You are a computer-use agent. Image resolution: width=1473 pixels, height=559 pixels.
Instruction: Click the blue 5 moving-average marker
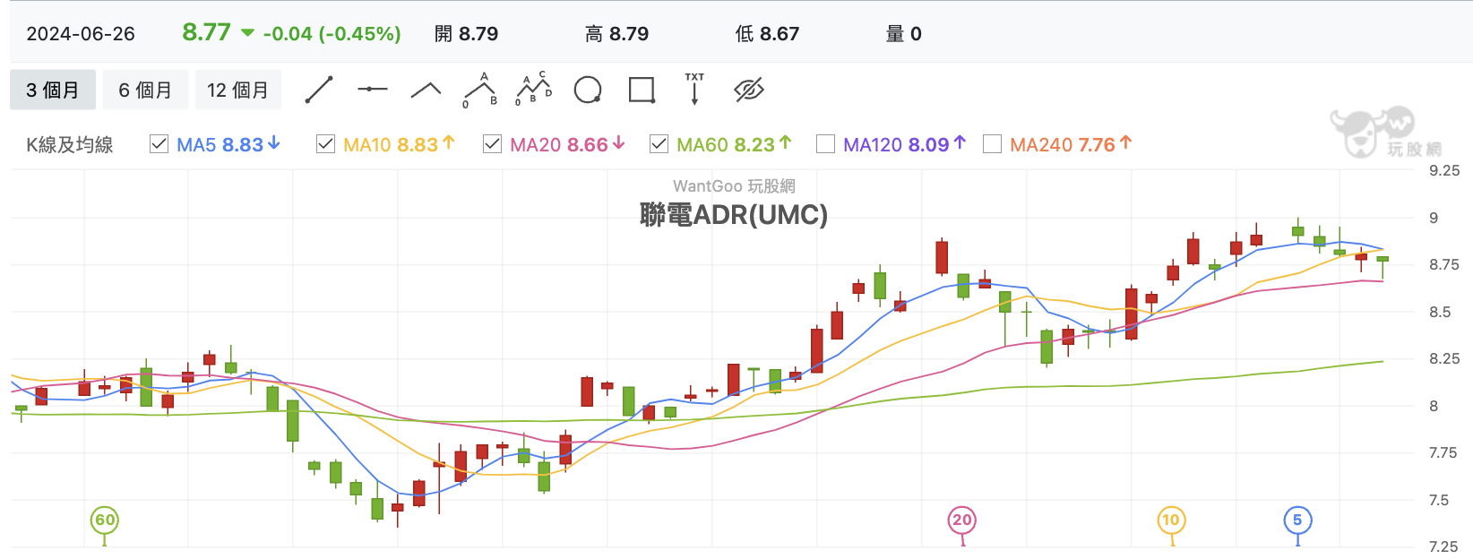coord(1297,520)
